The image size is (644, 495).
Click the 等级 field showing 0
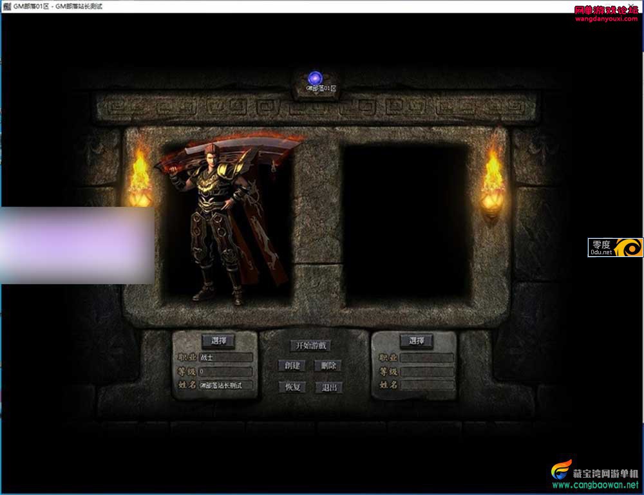coord(225,371)
